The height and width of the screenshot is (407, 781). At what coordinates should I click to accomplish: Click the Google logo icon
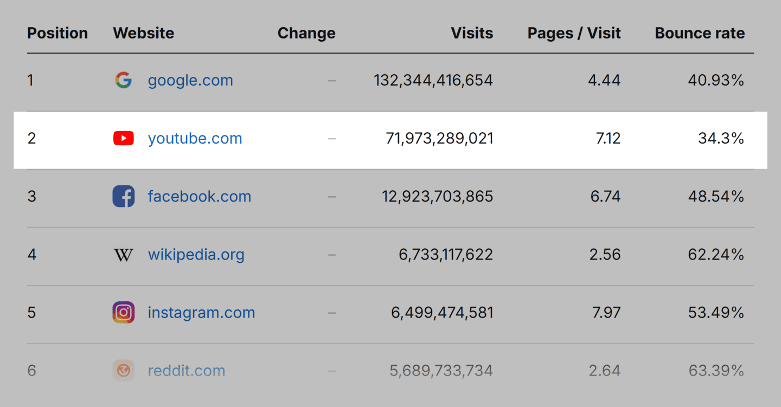tap(124, 81)
